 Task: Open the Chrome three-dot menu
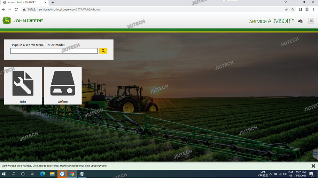[313, 9]
